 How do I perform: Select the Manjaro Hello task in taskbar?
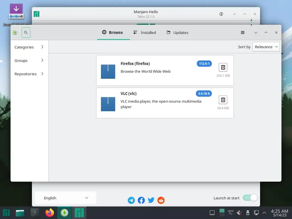[x=79, y=213]
